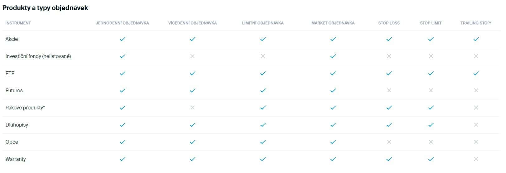This screenshot has width=506, height=173.
Task: Click cross for Investiční fondy vícedenní objednávka
Action: coord(192,56)
